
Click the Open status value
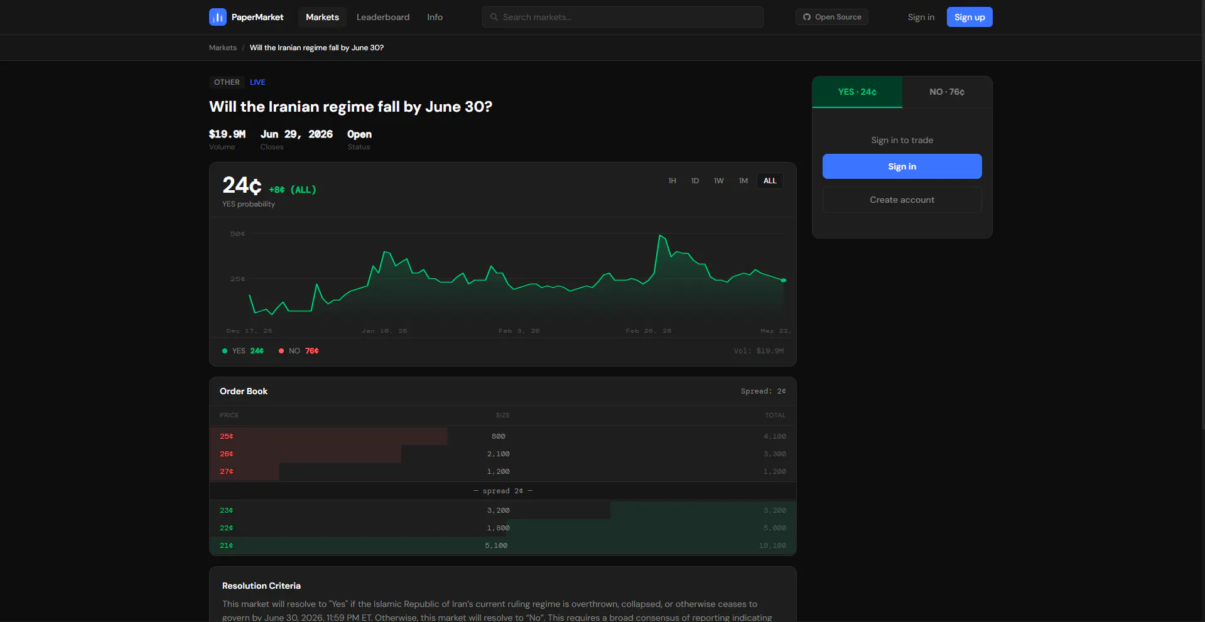pyautogui.click(x=359, y=134)
